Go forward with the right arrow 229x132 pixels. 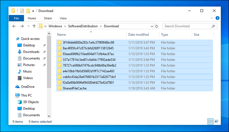point(22,26)
